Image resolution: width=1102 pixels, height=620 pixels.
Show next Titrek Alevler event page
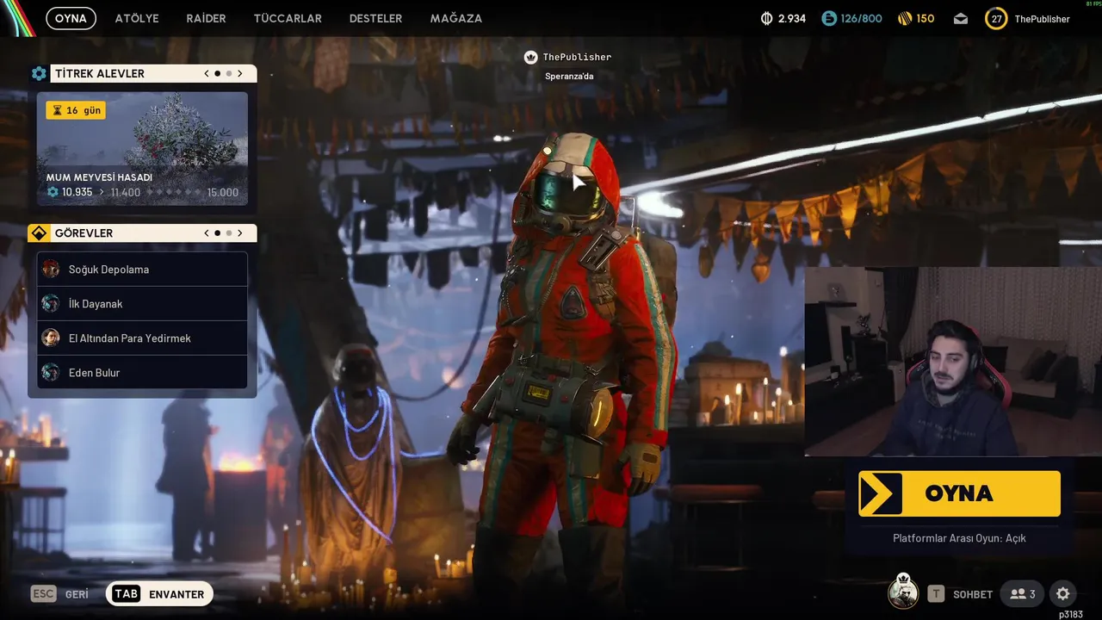(x=240, y=74)
